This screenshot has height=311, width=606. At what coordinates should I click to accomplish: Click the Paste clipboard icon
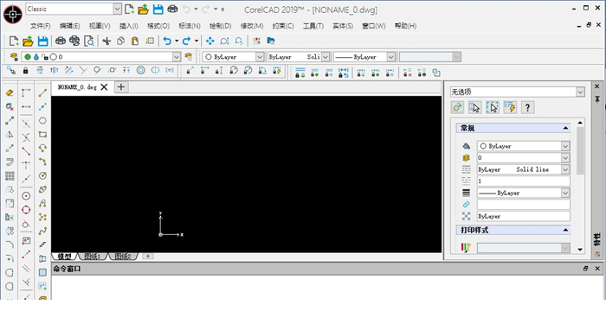[x=135, y=41]
